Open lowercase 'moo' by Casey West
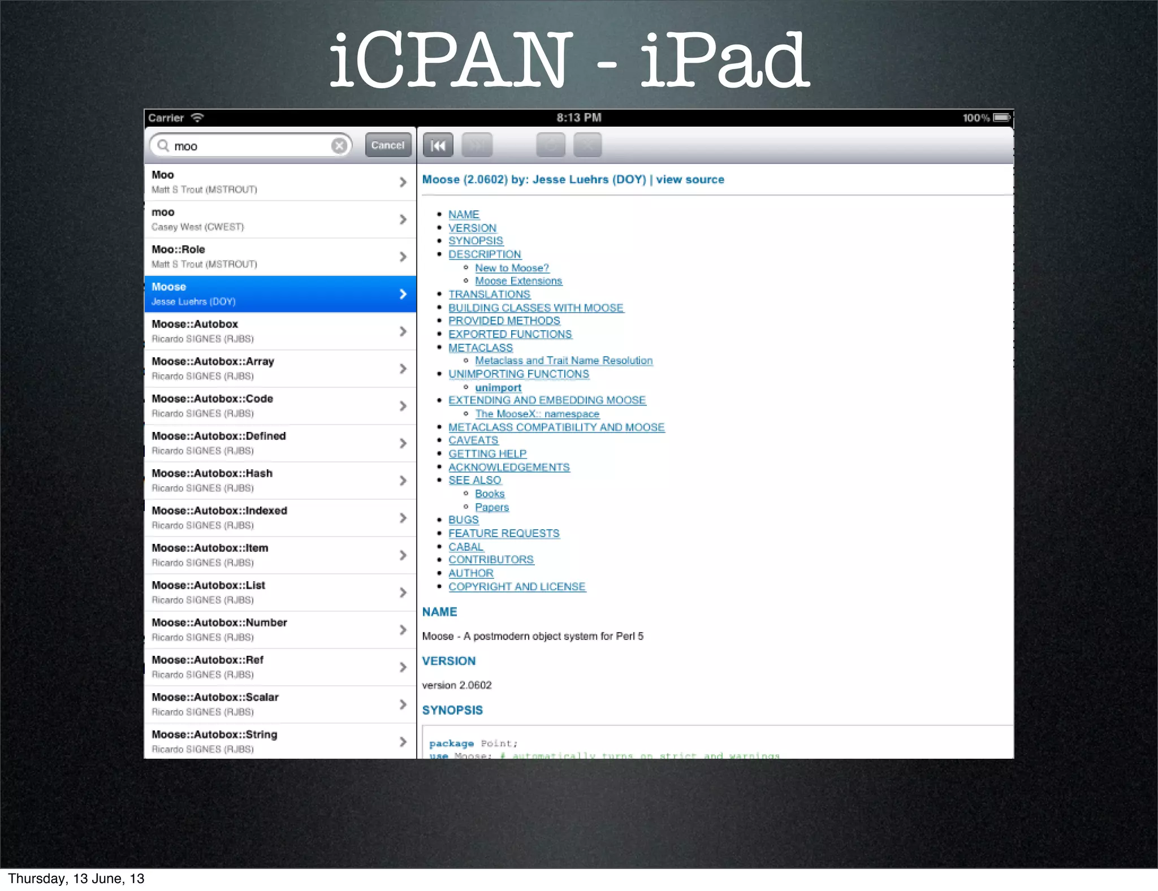The width and height of the screenshot is (1158, 891). [280, 219]
